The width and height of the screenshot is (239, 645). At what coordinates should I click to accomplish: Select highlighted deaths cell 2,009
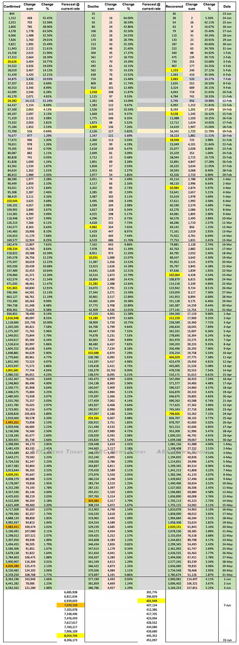tap(93, 127)
